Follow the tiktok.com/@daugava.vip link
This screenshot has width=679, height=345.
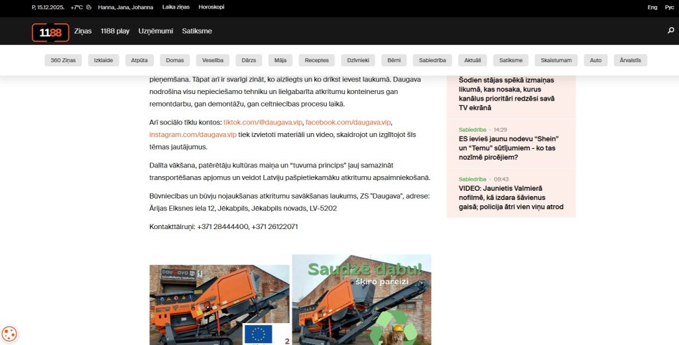263,123
